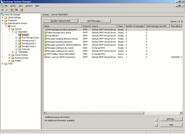
Task: Click the Messages awaiting directory lookup icon
Action: 45,39
